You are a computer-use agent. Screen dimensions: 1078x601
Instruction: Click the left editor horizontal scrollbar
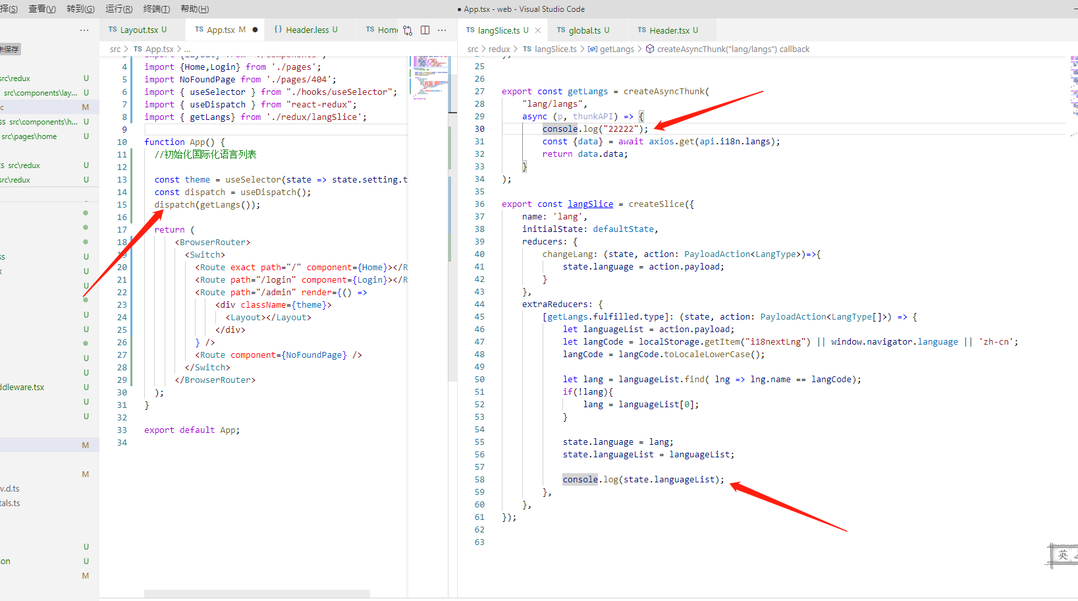(x=257, y=594)
